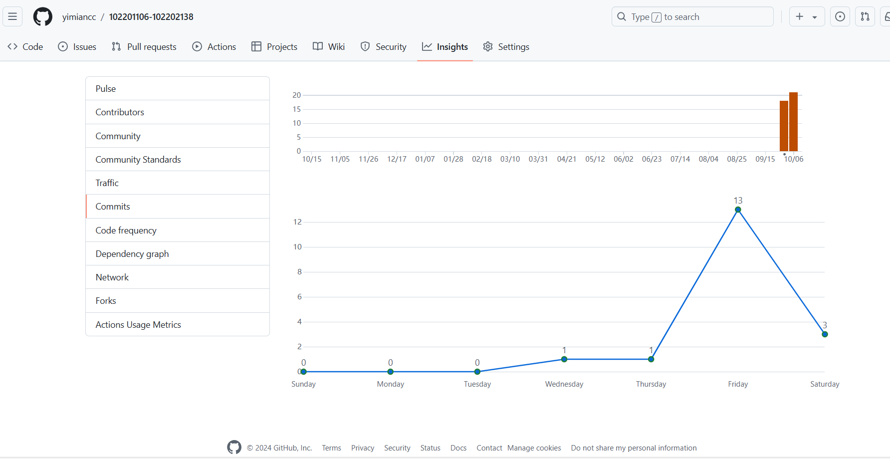Click the Friday data point showing 13
The image size is (890, 459).
(x=738, y=210)
